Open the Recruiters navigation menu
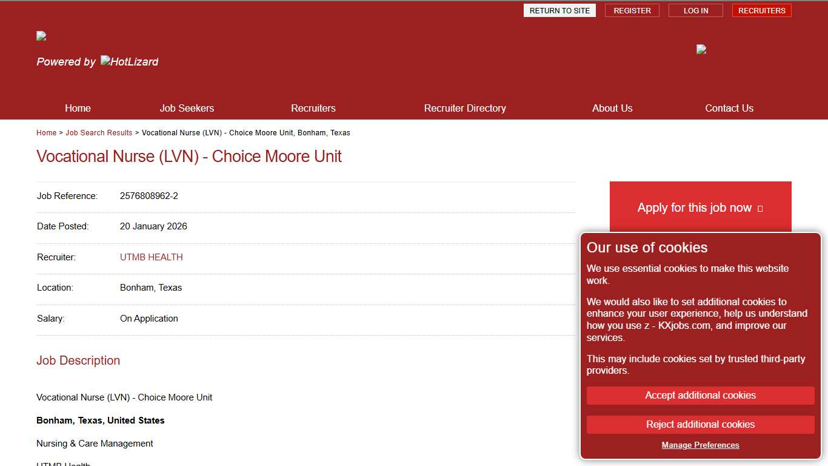This screenshot has width=828, height=466. coord(313,108)
